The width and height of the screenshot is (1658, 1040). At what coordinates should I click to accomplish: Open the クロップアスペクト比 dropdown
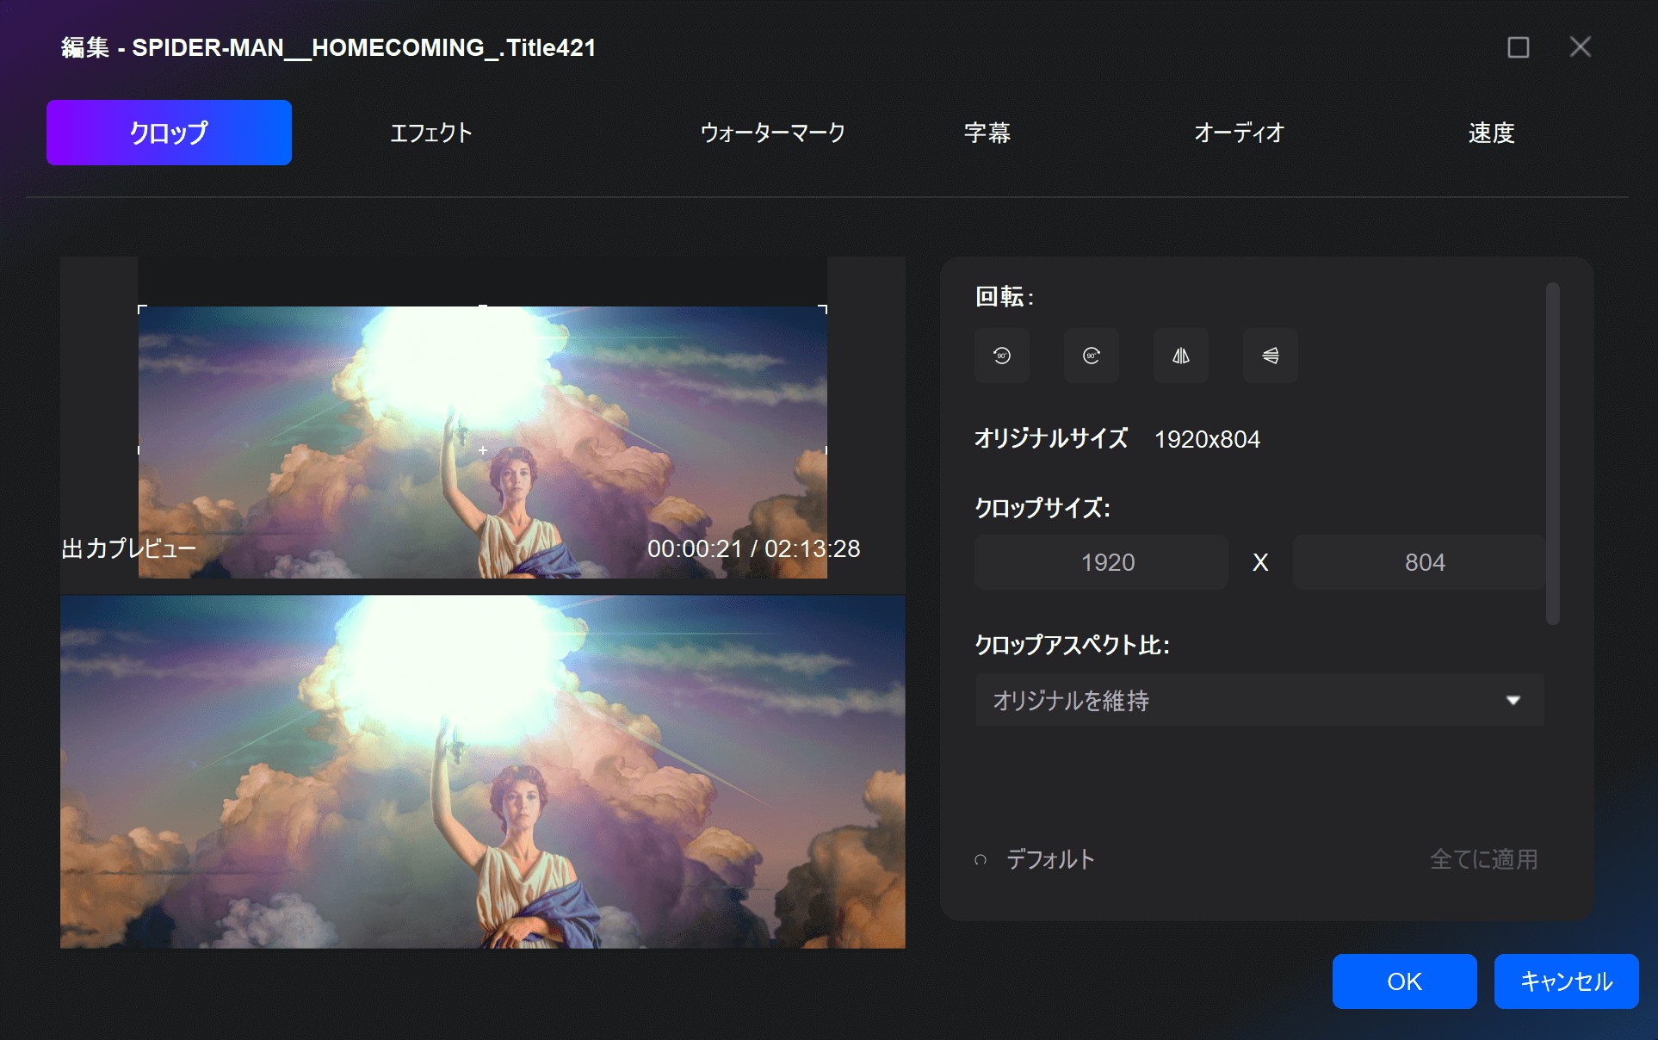pos(1259,700)
